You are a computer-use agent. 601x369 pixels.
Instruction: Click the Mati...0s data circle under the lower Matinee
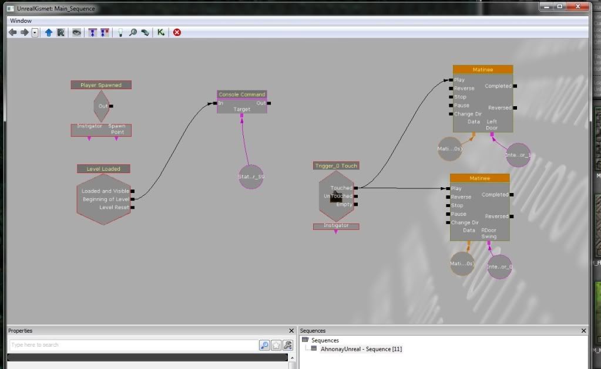(462, 263)
